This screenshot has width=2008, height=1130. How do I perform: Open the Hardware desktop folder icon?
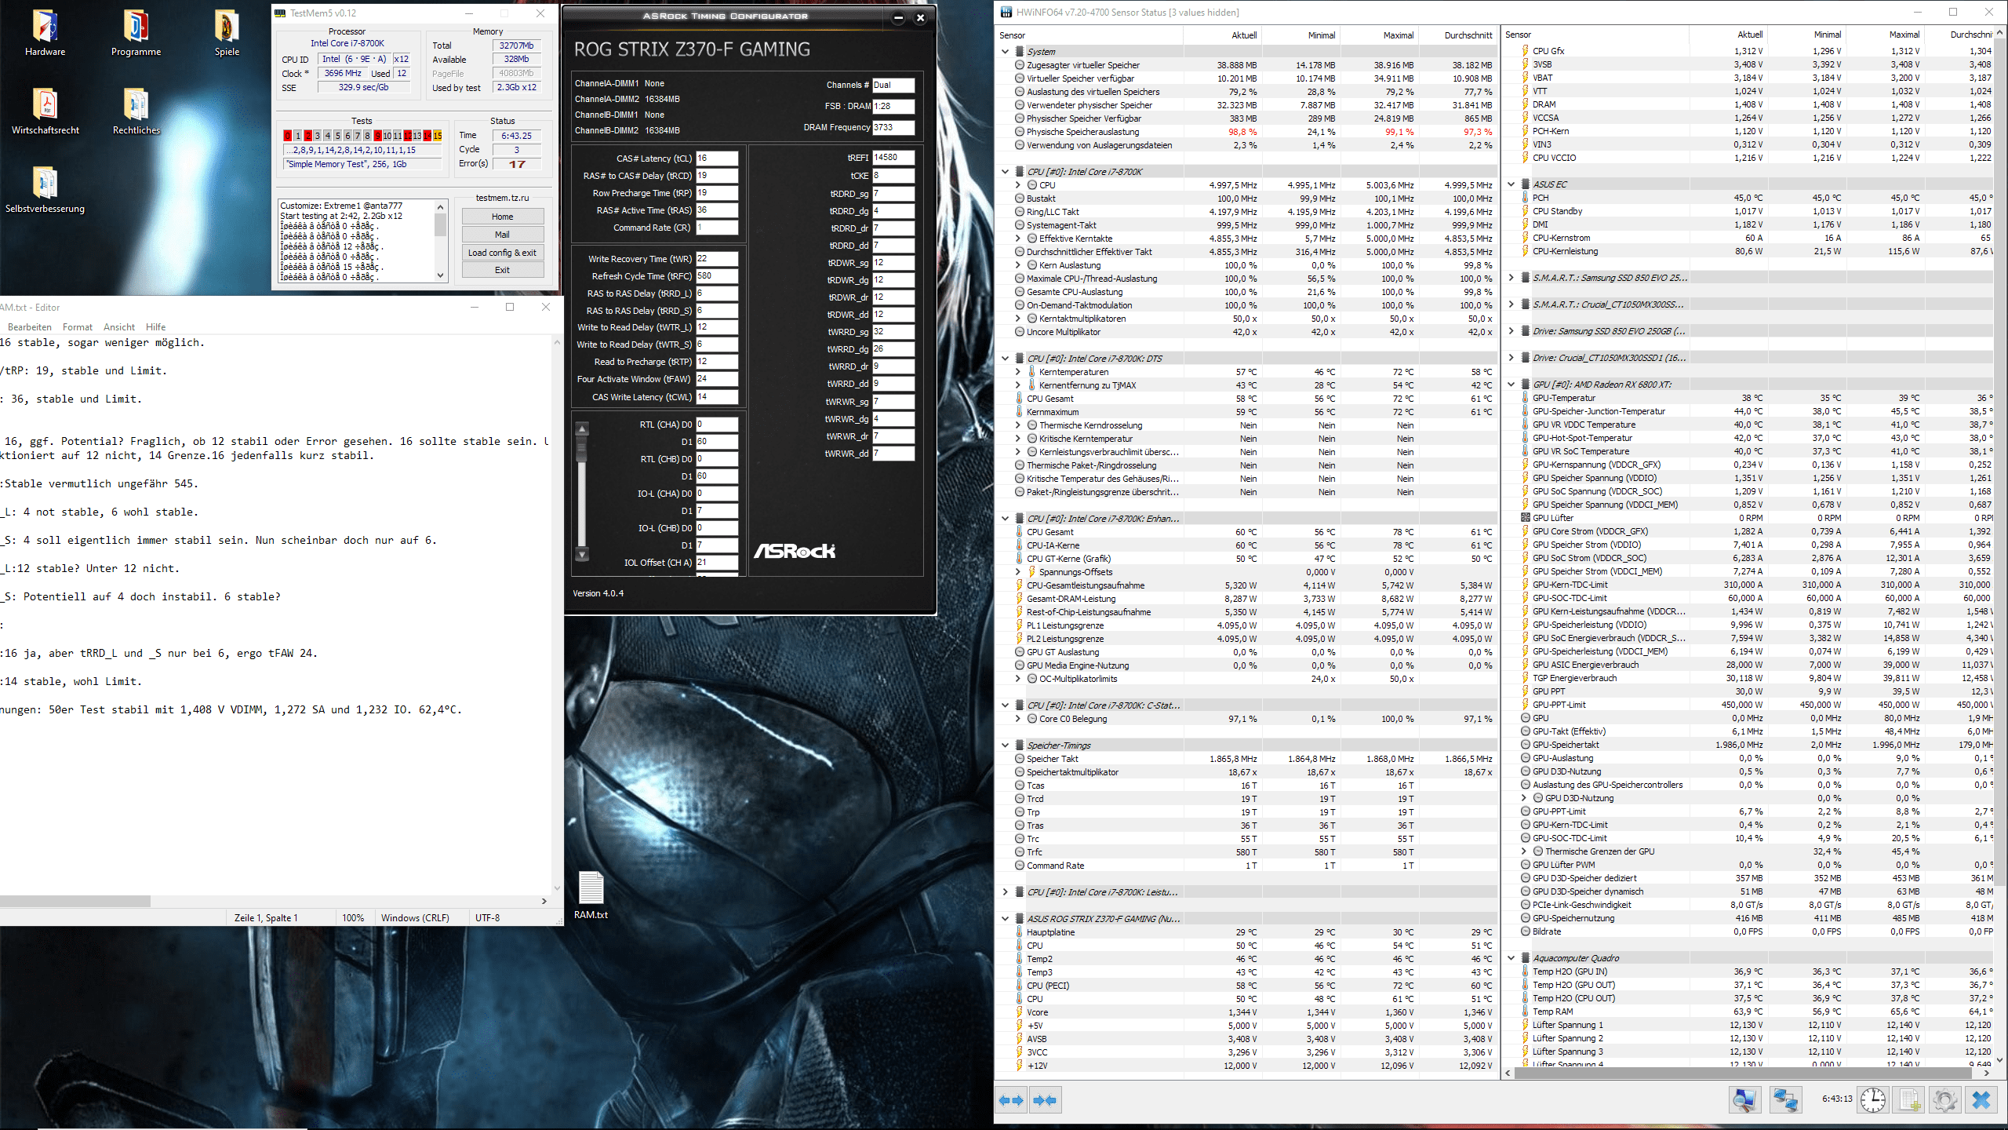45,33
